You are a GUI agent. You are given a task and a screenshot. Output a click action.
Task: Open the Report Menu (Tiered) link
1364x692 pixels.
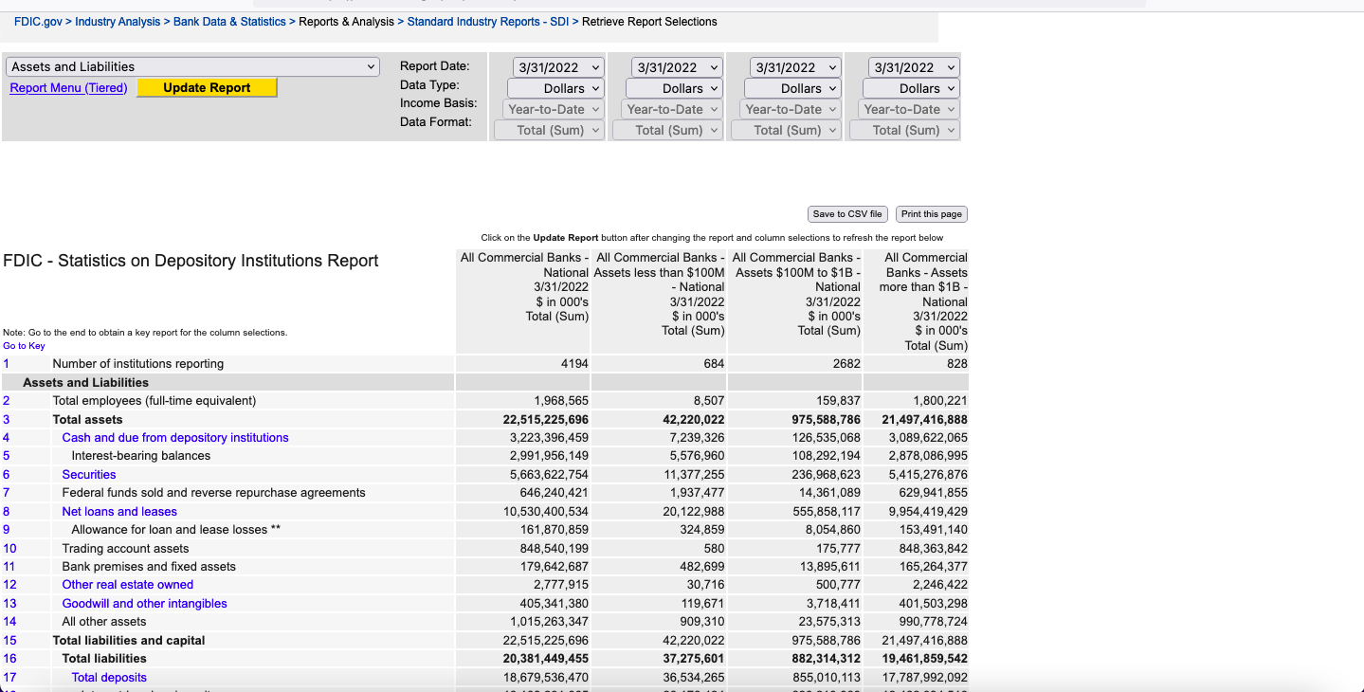[68, 88]
